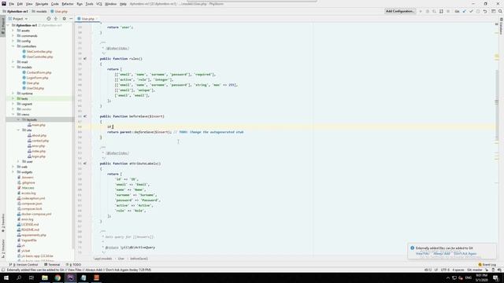Hide the Project panel with minus icon
This screenshot has height=283, width=504.
pos(71,19)
